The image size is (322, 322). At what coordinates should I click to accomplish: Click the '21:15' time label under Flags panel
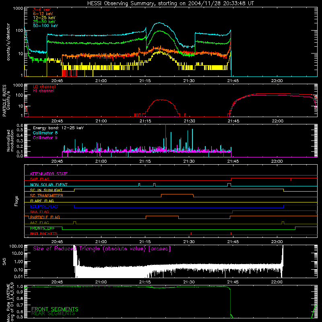[145, 242]
